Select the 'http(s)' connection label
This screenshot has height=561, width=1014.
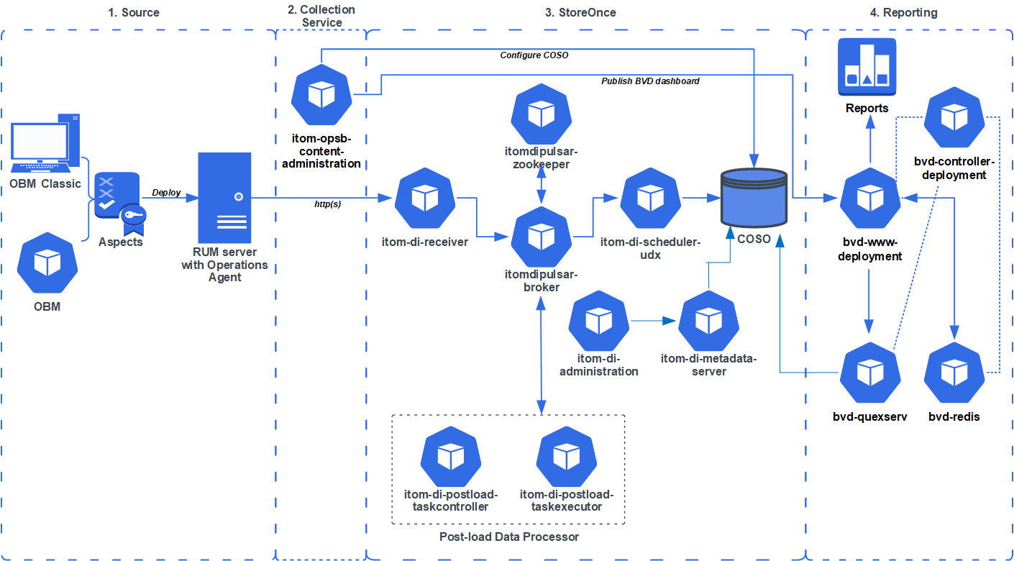pos(328,204)
